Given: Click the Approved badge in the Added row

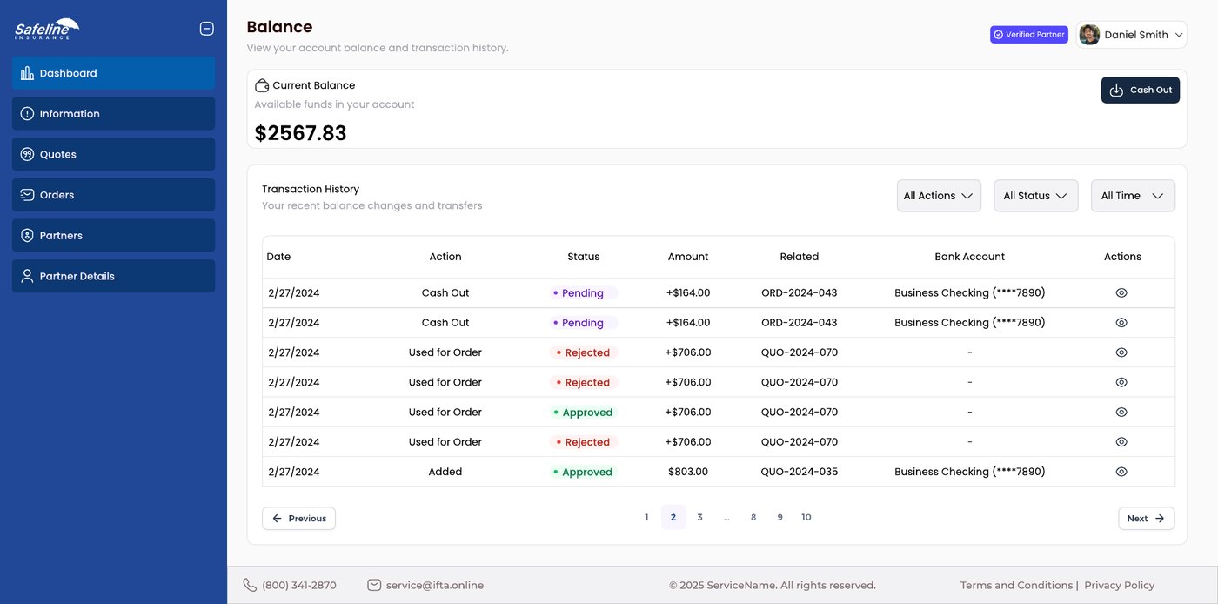Looking at the screenshot, I should [583, 472].
